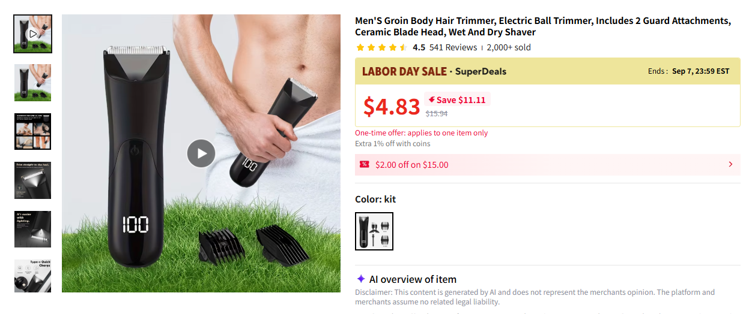Expand the $2.00 off on $15.00 coupon arrow

pyautogui.click(x=730, y=164)
